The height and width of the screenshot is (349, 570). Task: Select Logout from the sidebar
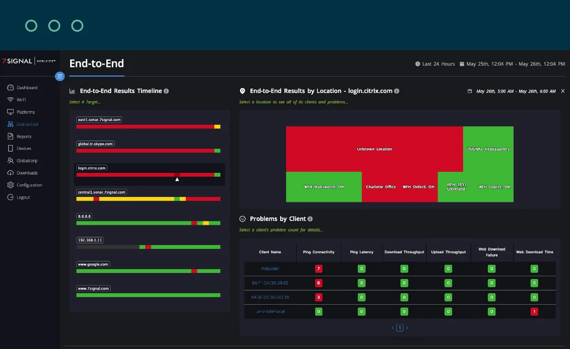[23, 197]
